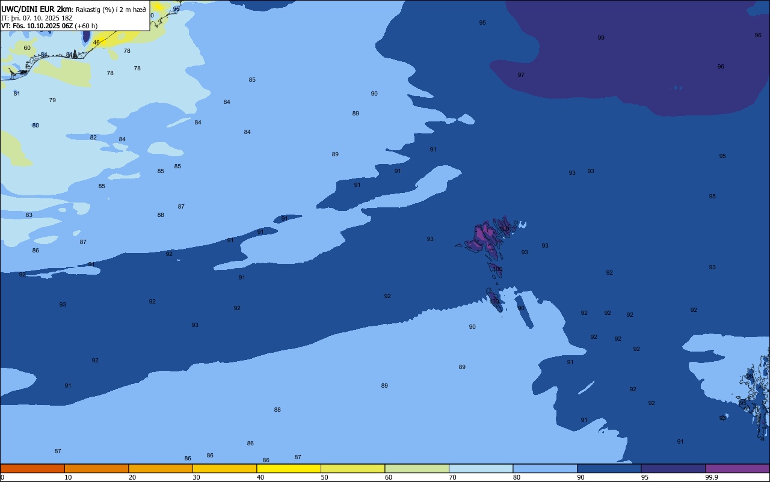Select the pale blue 70–80 legend band

pos(481,468)
